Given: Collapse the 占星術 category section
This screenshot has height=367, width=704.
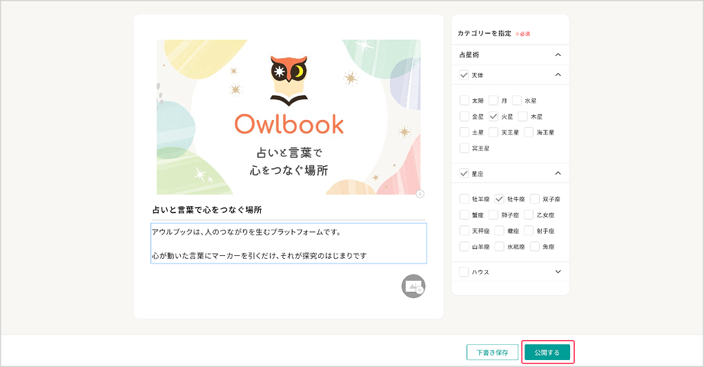Looking at the screenshot, I should click(558, 54).
